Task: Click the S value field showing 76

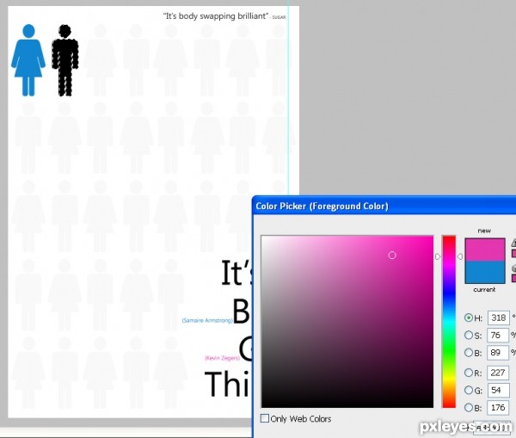Action: click(x=498, y=336)
